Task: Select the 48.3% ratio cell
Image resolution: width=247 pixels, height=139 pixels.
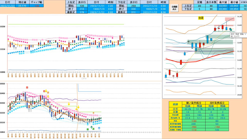Action: click(x=188, y=109)
